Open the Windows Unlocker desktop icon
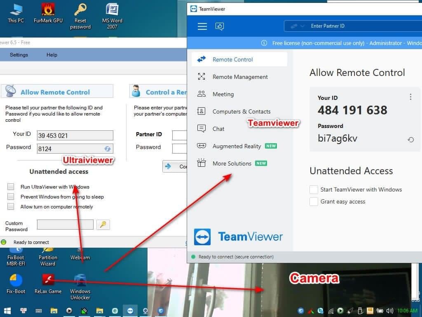 click(x=80, y=287)
